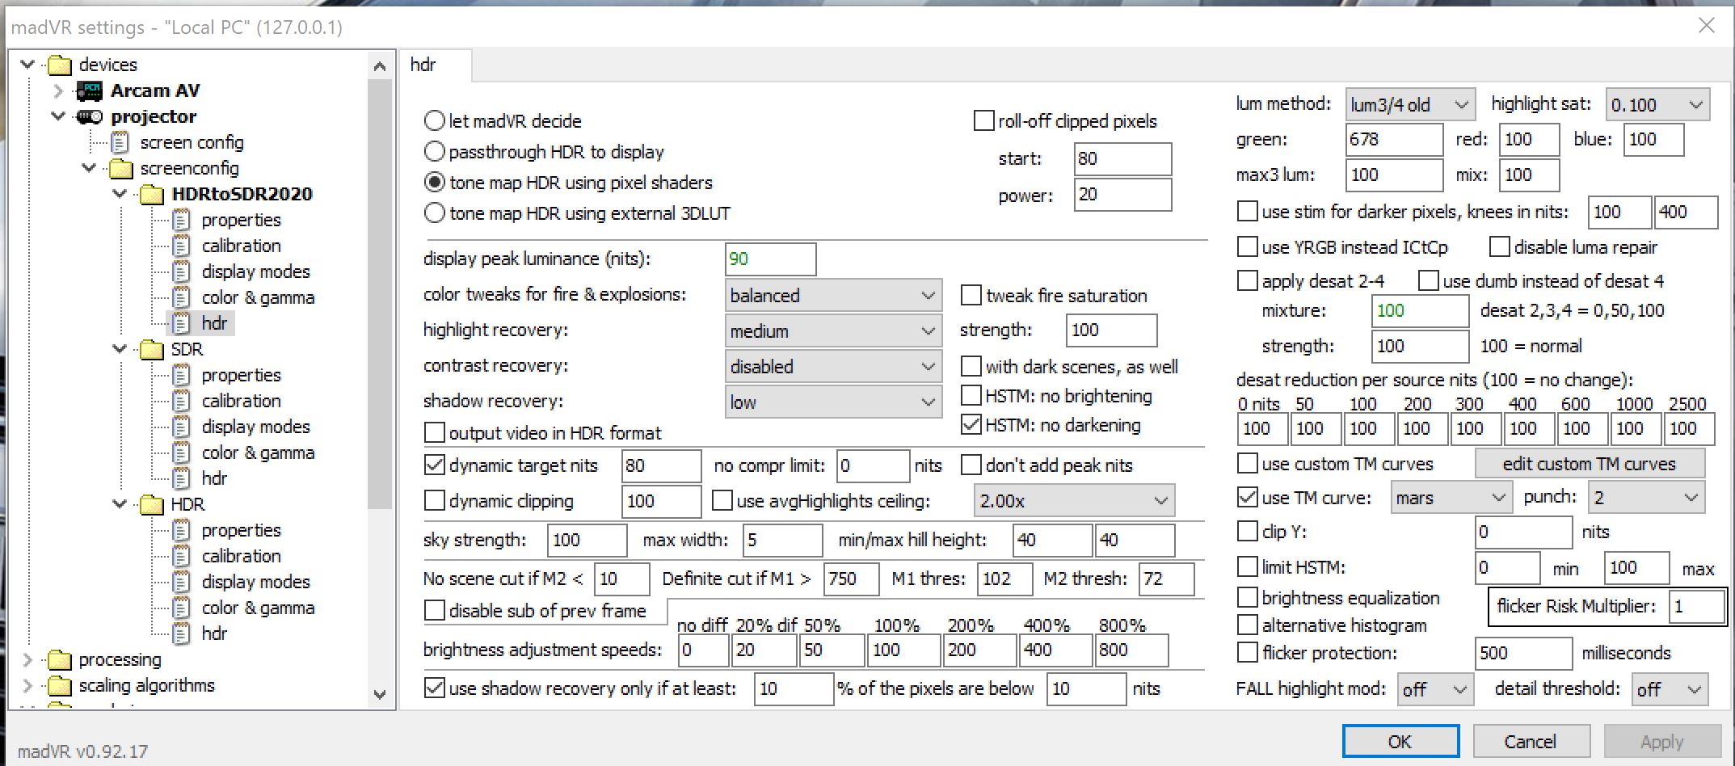1735x766 pixels.
Task: Click the processing folder icon
Action: click(59, 660)
